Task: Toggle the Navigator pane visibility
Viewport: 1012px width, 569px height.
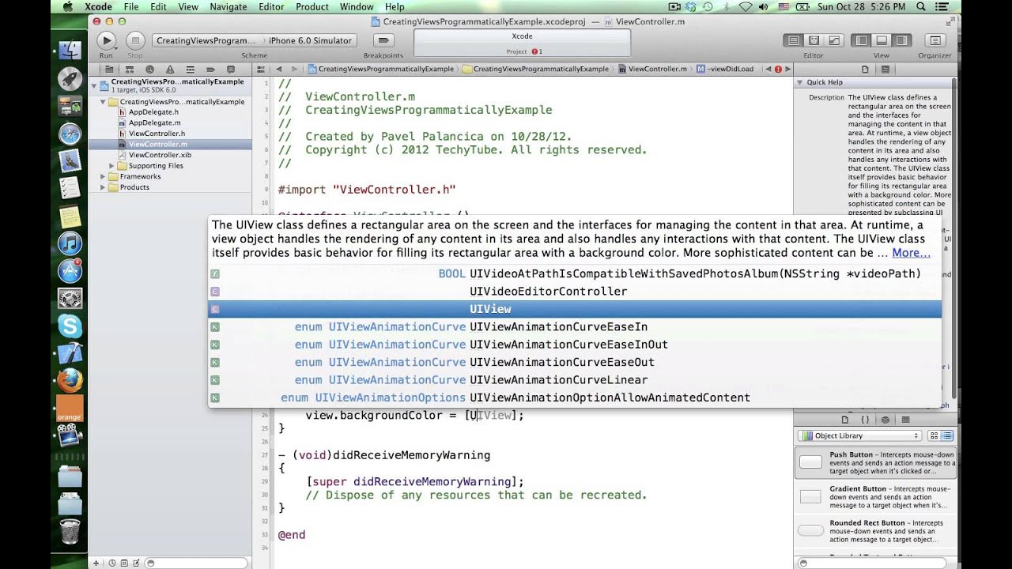Action: [862, 40]
